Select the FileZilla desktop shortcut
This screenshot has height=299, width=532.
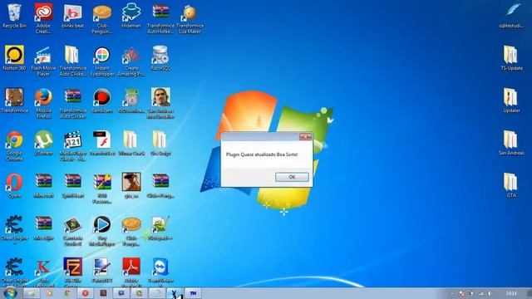[72, 272]
